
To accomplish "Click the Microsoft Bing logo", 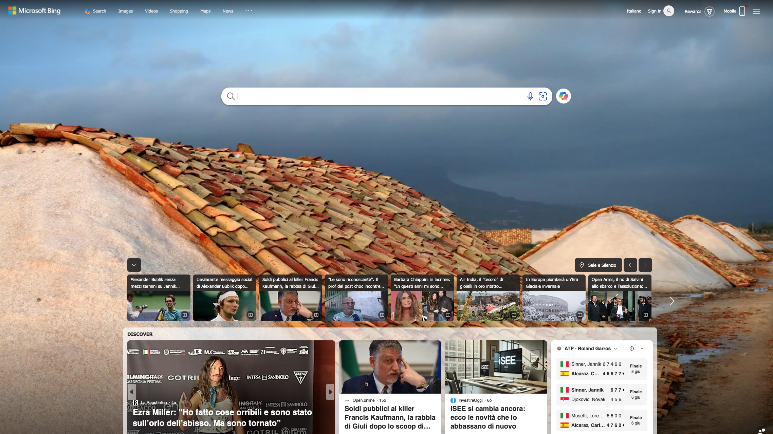I will point(34,11).
